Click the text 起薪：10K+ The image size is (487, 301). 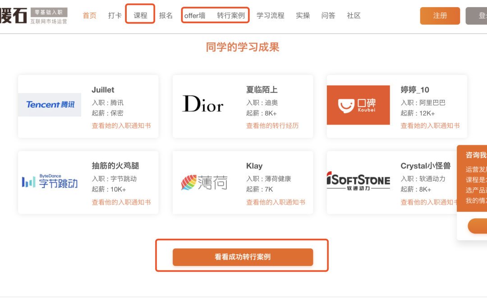(x=109, y=190)
